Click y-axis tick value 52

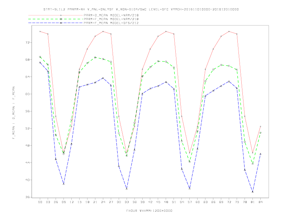pyautogui.click(x=27, y=128)
